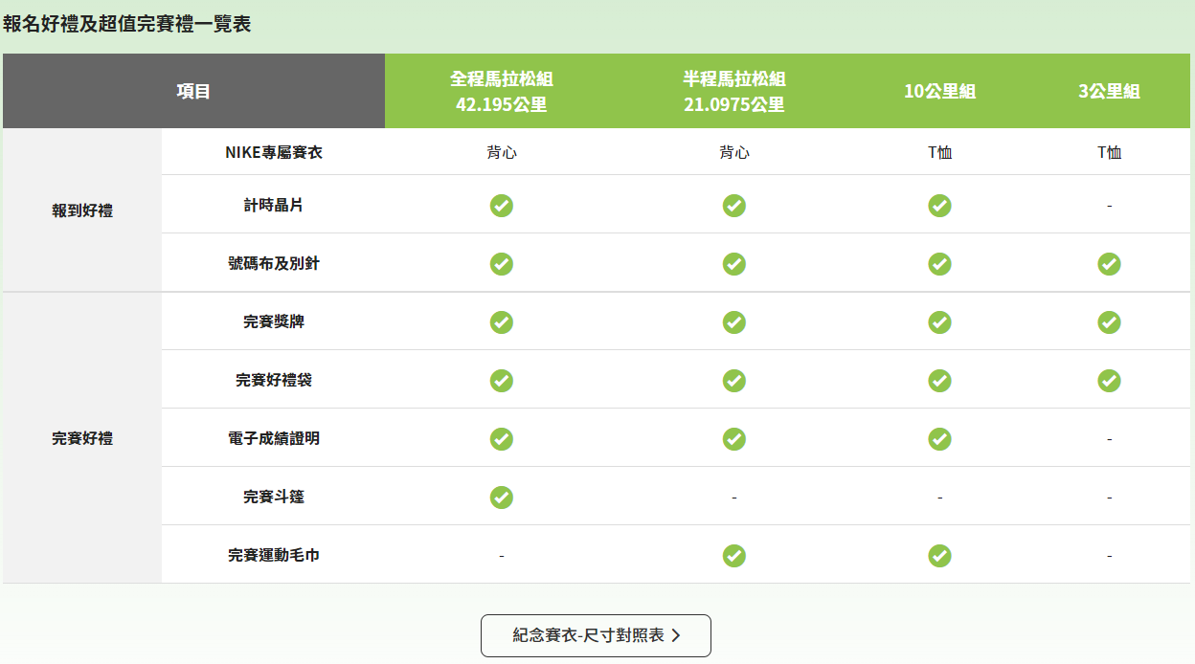Click 計時晶片 checkmark under 10公里組

tap(940, 205)
